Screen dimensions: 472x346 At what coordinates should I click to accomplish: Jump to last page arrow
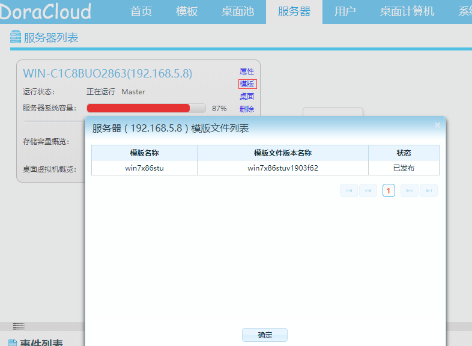[x=429, y=190]
